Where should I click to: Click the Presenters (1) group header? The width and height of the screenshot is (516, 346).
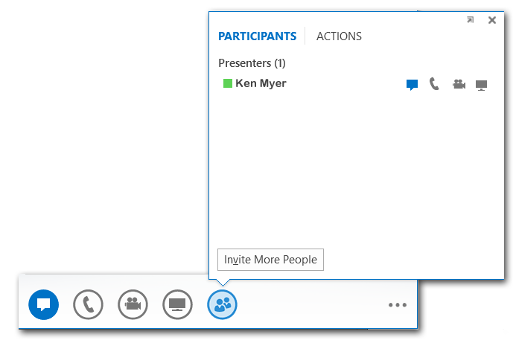tap(252, 63)
